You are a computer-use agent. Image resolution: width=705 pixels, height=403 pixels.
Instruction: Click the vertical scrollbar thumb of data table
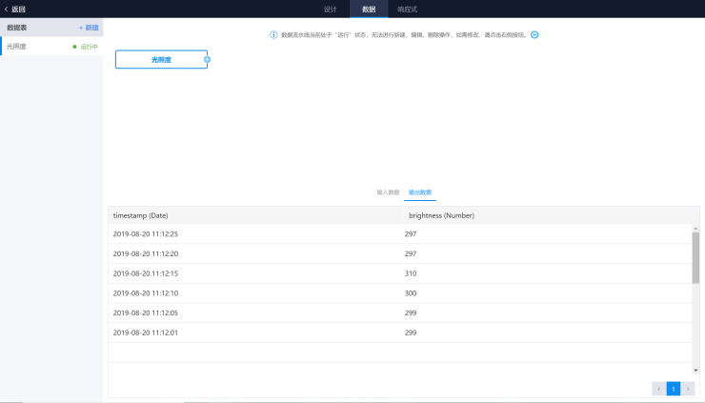(695, 258)
